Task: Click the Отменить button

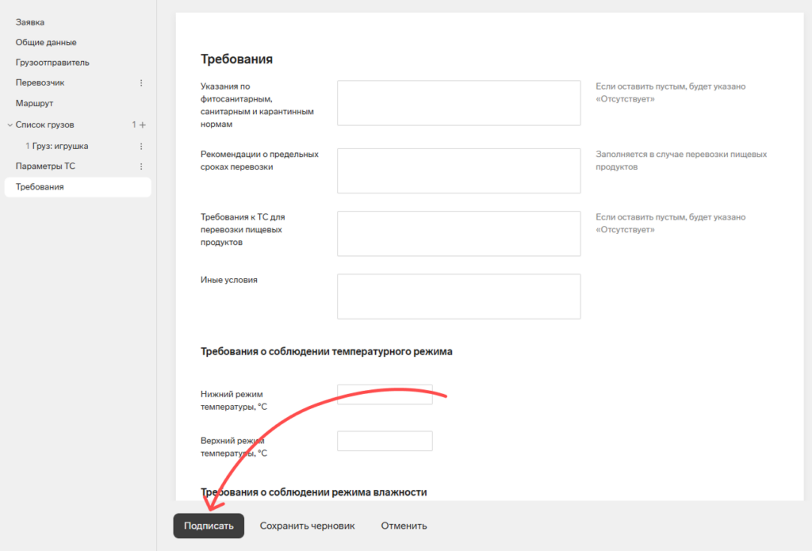Action: point(404,526)
